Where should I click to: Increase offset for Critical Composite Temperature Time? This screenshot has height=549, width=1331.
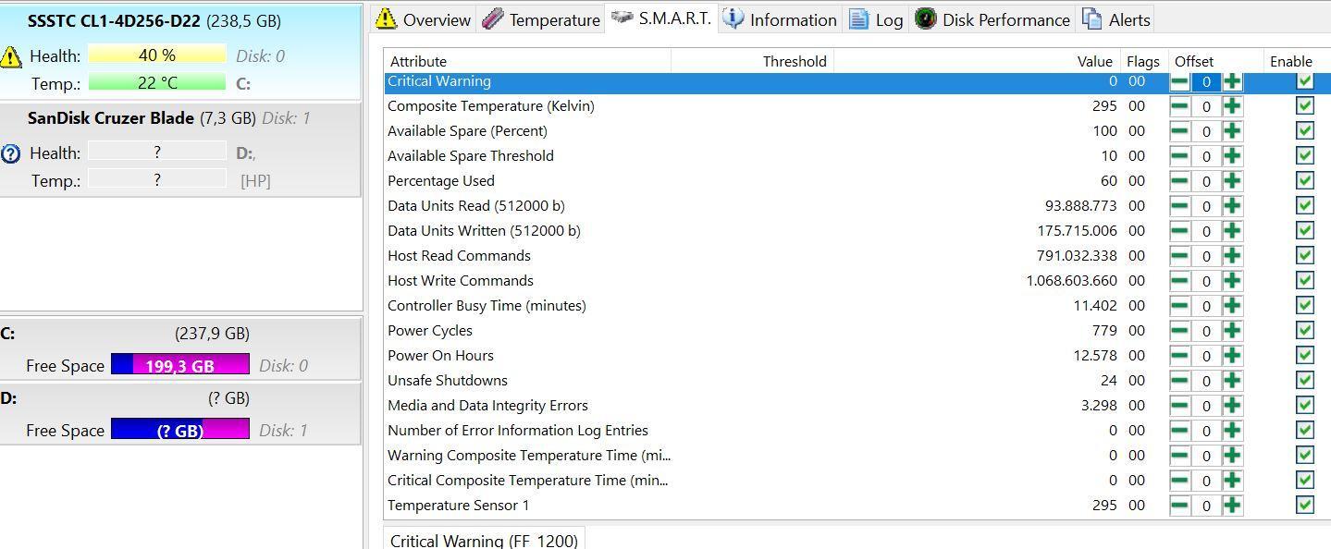(x=1232, y=481)
